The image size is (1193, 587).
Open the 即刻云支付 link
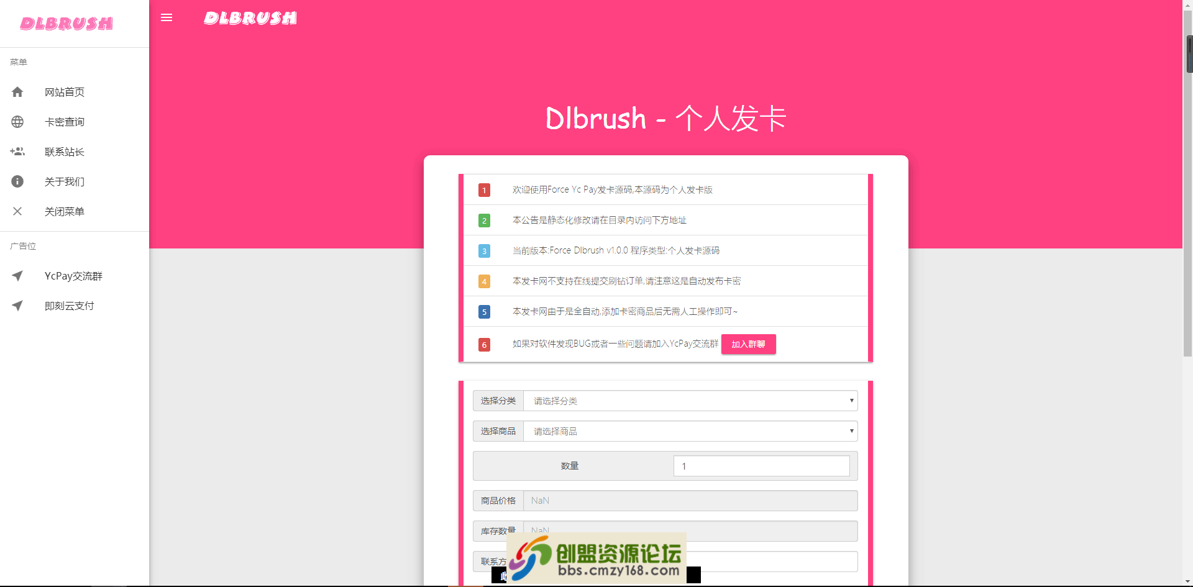(x=75, y=306)
